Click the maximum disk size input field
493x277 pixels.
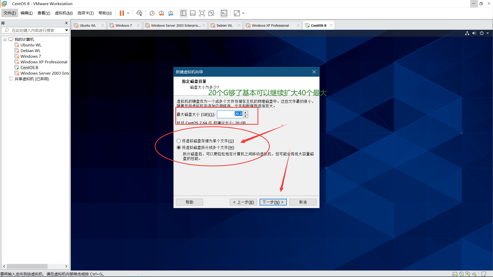tap(230, 114)
